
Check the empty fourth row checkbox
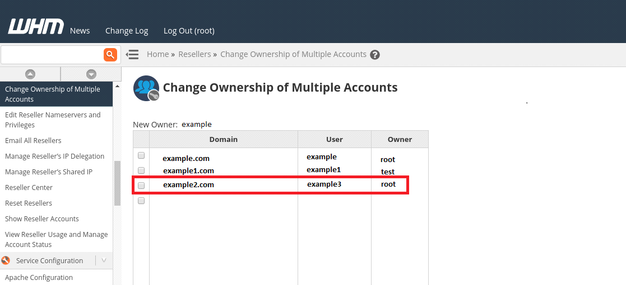coord(141,201)
